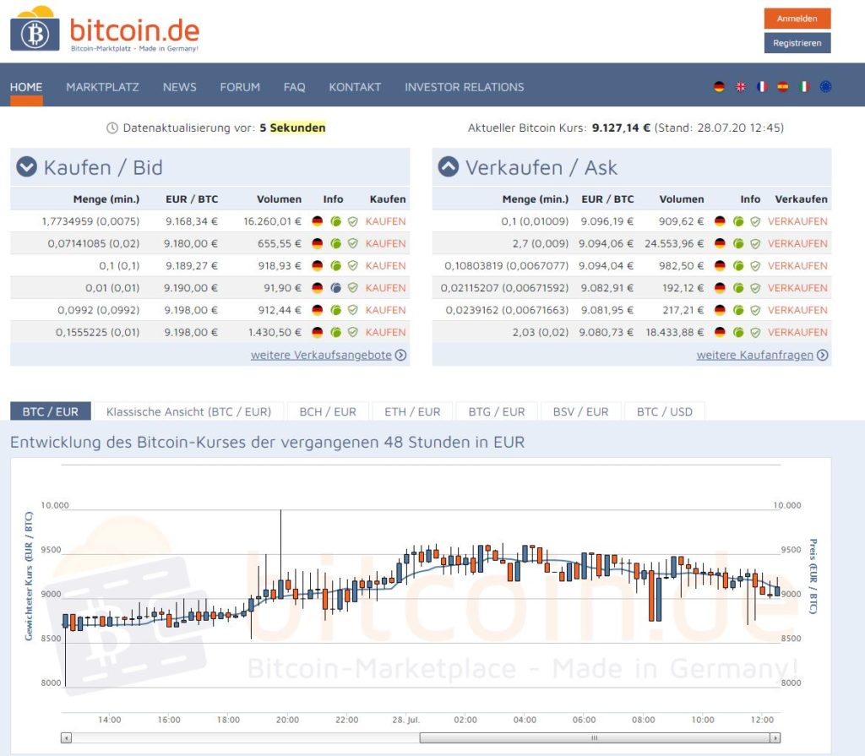Click the bitcoin.de logo icon
The image size is (865, 756).
[35, 30]
